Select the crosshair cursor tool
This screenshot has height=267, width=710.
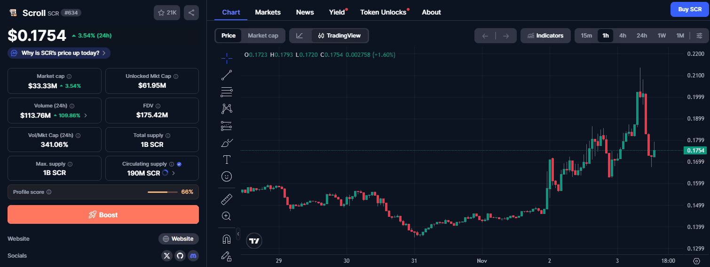point(227,59)
